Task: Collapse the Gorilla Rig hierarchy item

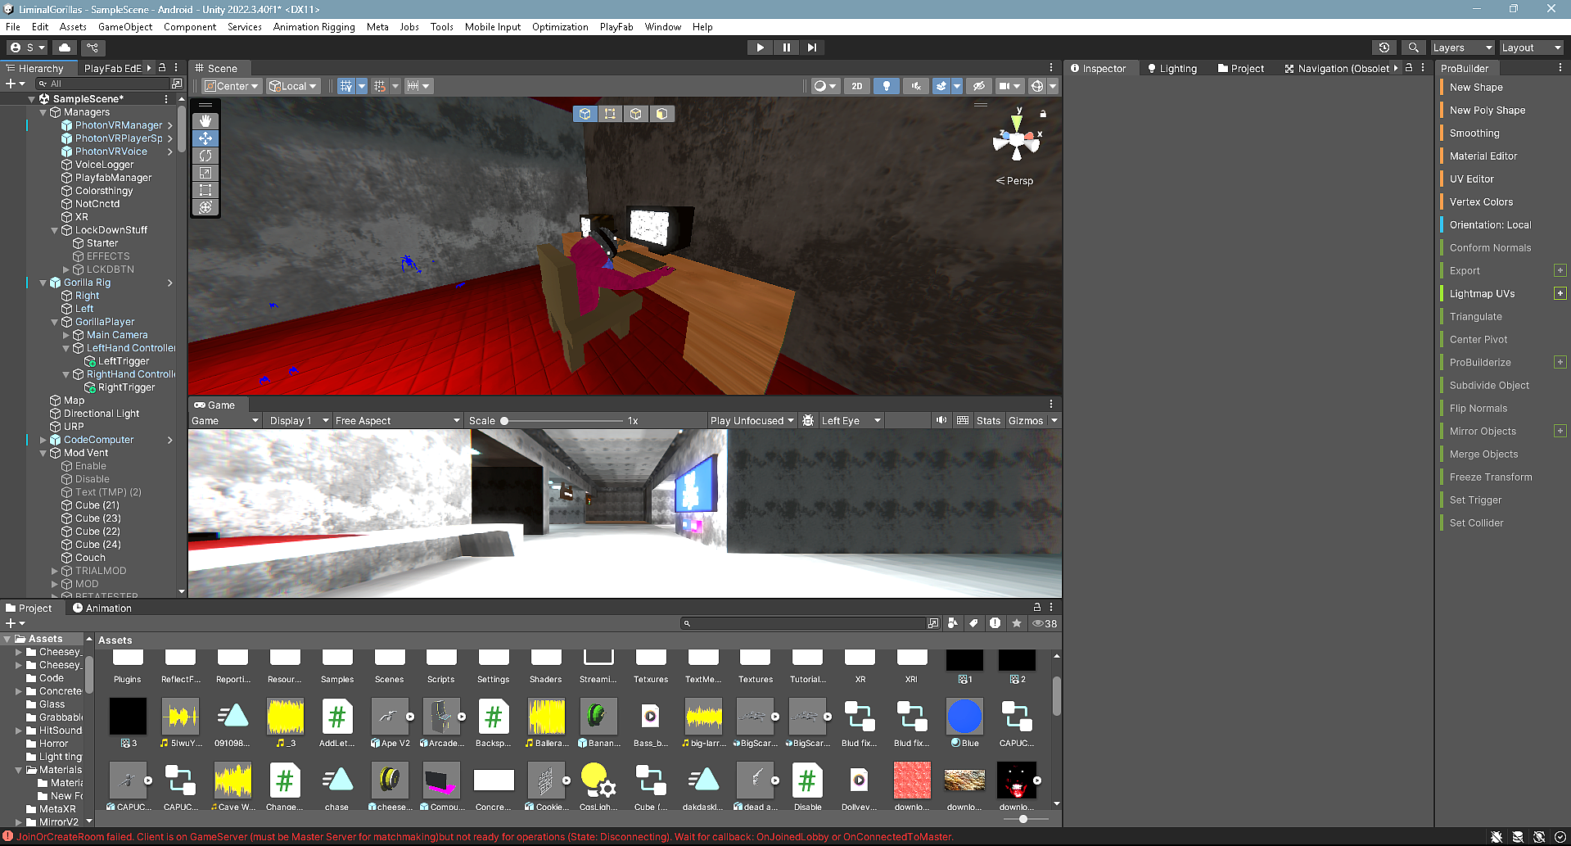Action: point(43,283)
